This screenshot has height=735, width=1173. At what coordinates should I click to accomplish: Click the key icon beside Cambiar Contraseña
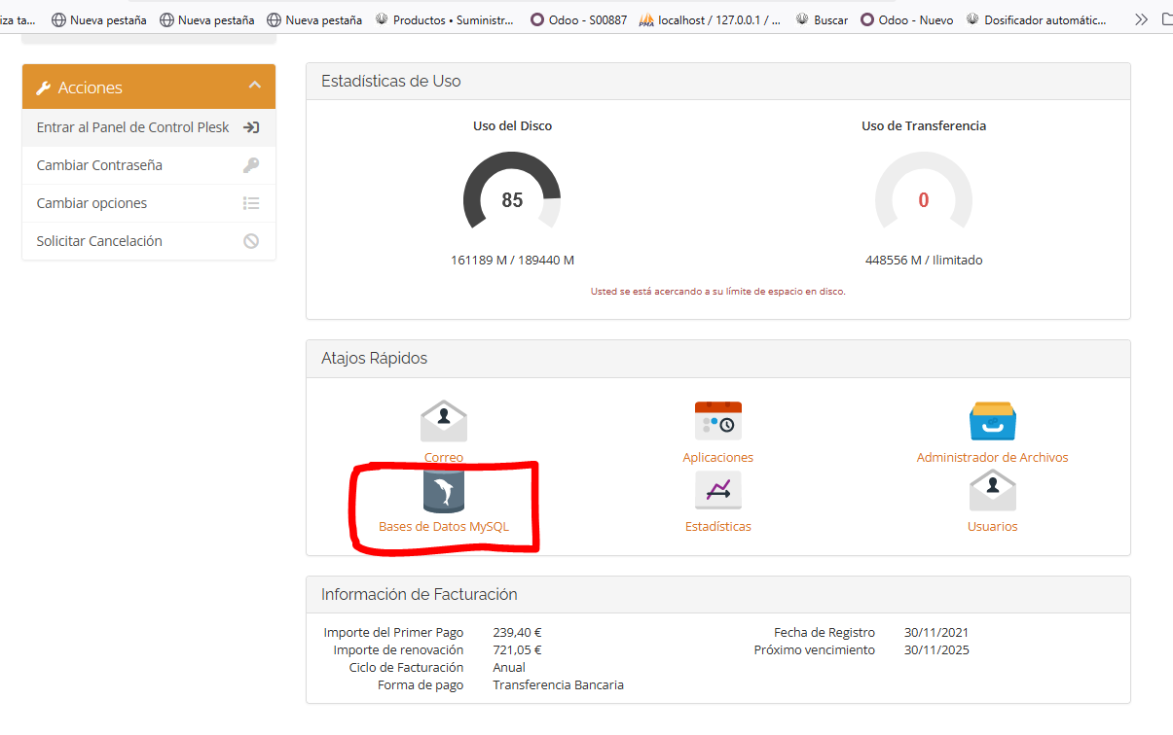[251, 165]
